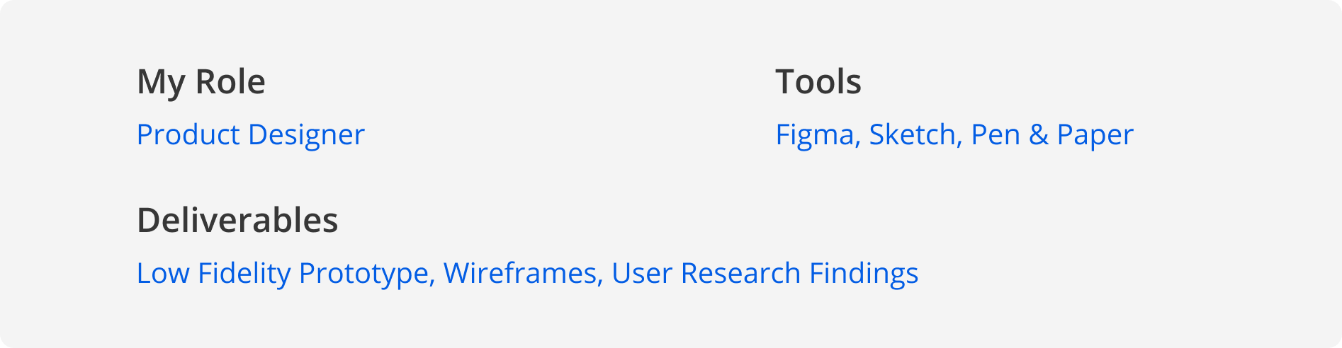This screenshot has width=1342, height=348.
Task: Click the ampersand between Pen and Paper
Action: coord(1039,135)
